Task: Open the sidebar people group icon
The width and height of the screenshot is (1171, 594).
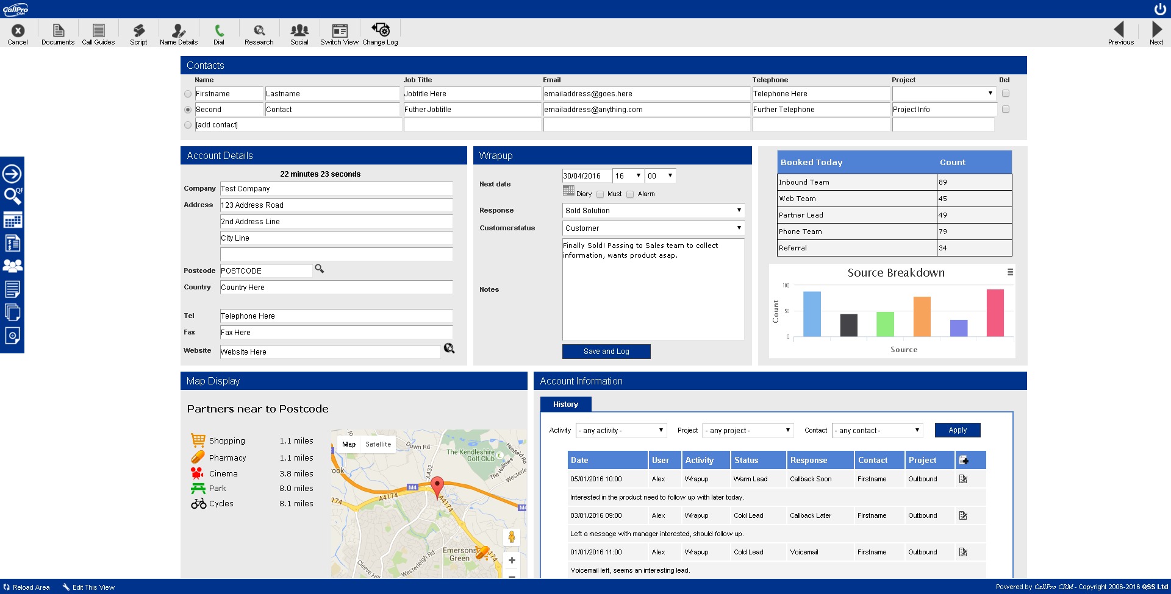Action: pyautogui.click(x=13, y=266)
